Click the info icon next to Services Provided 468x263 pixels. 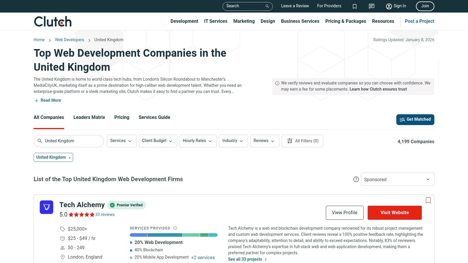[x=175, y=228]
